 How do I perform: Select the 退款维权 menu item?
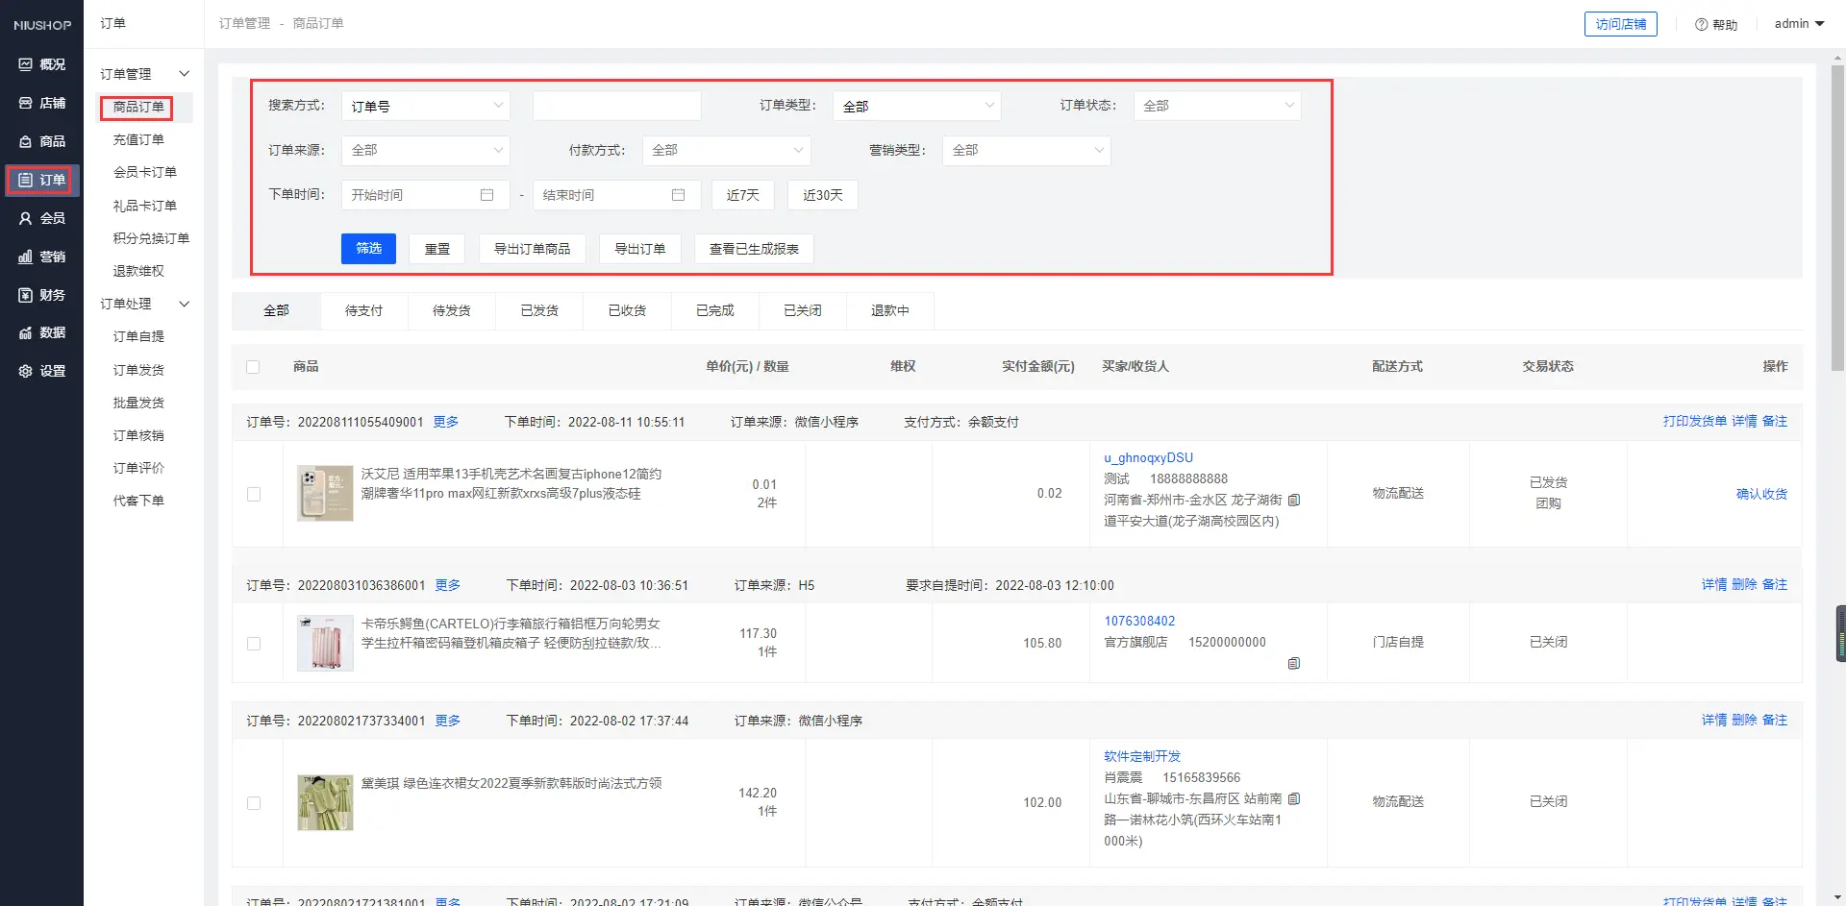138,271
